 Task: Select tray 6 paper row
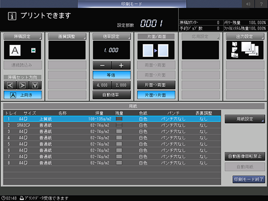coord(112,150)
